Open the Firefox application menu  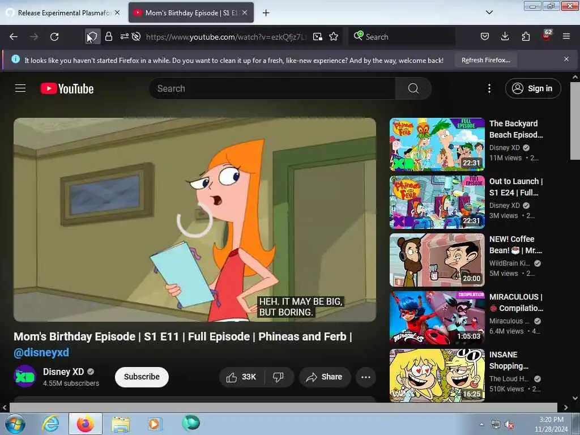[x=566, y=36]
